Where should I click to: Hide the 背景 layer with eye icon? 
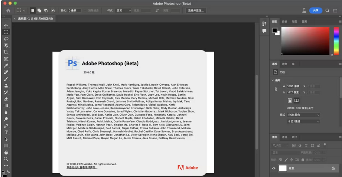[x=274, y=168]
